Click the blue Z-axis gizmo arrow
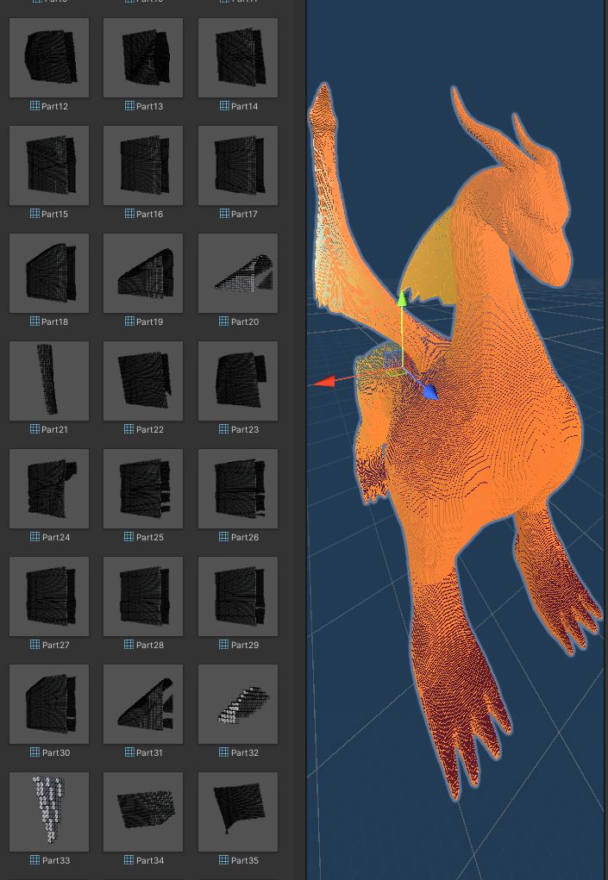The width and height of the screenshot is (608, 880). coord(429,392)
